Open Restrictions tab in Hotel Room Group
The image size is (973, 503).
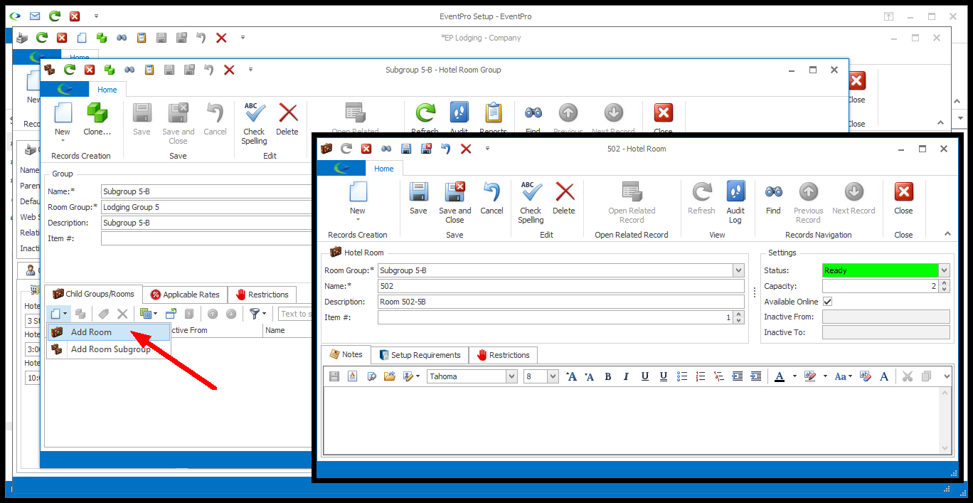(x=262, y=295)
